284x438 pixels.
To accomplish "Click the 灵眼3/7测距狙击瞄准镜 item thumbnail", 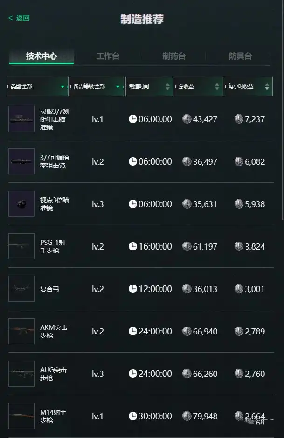I will (21, 119).
